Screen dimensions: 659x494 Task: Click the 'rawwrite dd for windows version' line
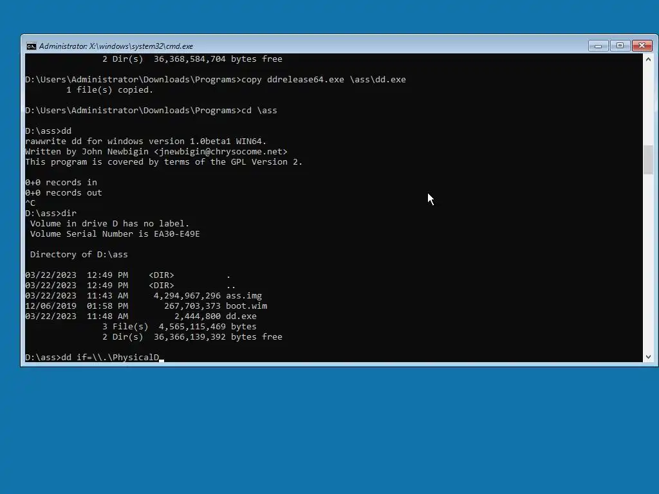pos(146,141)
